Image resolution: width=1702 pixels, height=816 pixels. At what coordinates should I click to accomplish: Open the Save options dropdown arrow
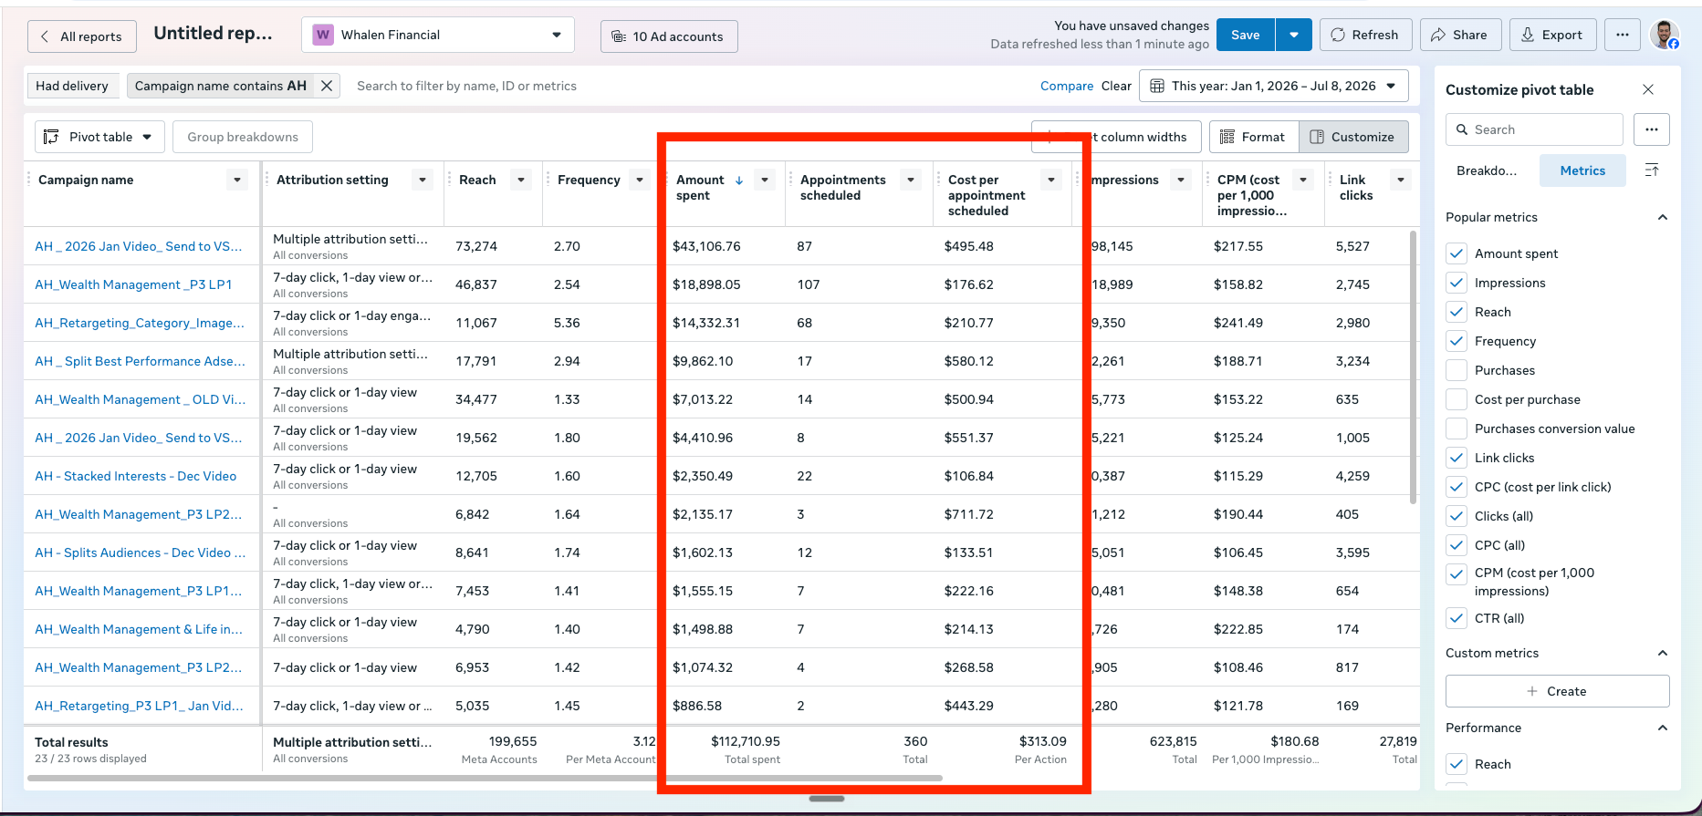click(1294, 35)
